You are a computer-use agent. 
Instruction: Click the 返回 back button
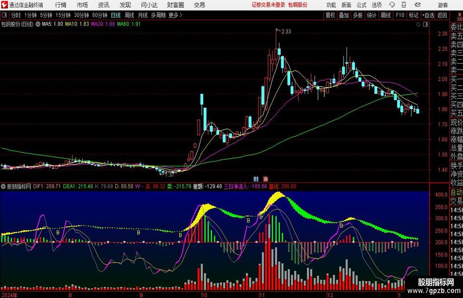point(442,15)
